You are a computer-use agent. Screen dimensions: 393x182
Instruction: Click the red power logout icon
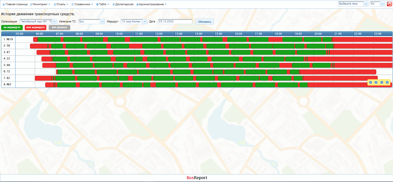click(389, 4)
